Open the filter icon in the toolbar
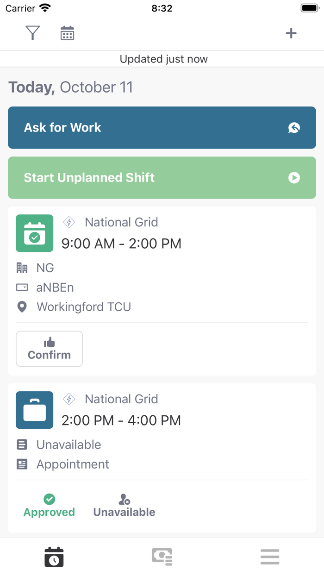Viewport: 324px width, 576px height. pyautogui.click(x=32, y=33)
